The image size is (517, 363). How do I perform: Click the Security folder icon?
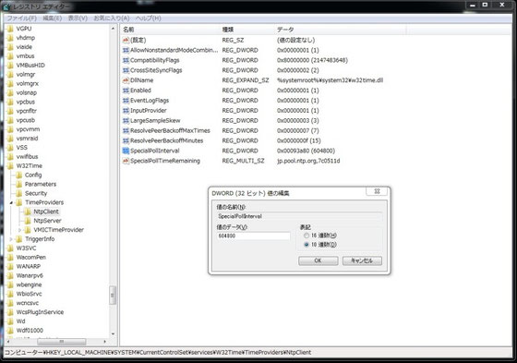(x=19, y=193)
